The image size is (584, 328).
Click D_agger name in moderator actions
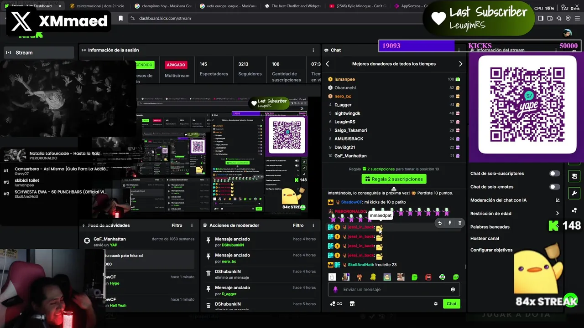coord(229,294)
